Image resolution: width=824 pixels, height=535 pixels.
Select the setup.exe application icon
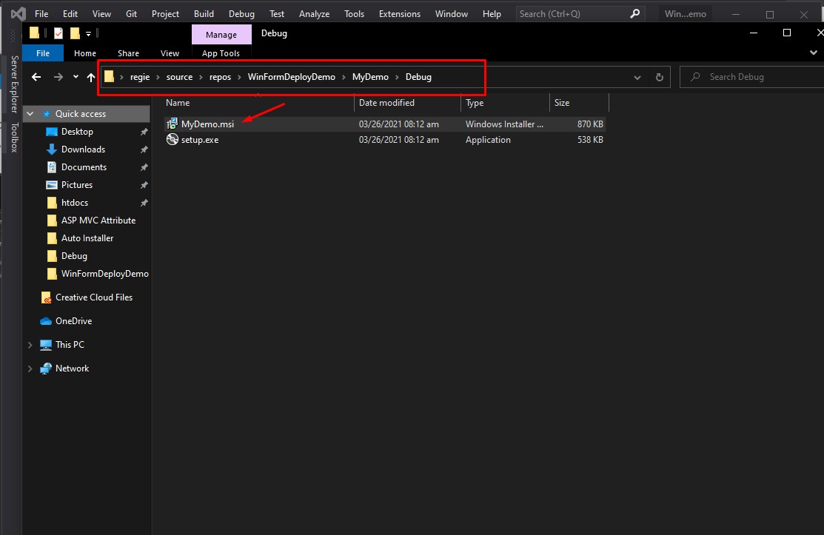(172, 140)
